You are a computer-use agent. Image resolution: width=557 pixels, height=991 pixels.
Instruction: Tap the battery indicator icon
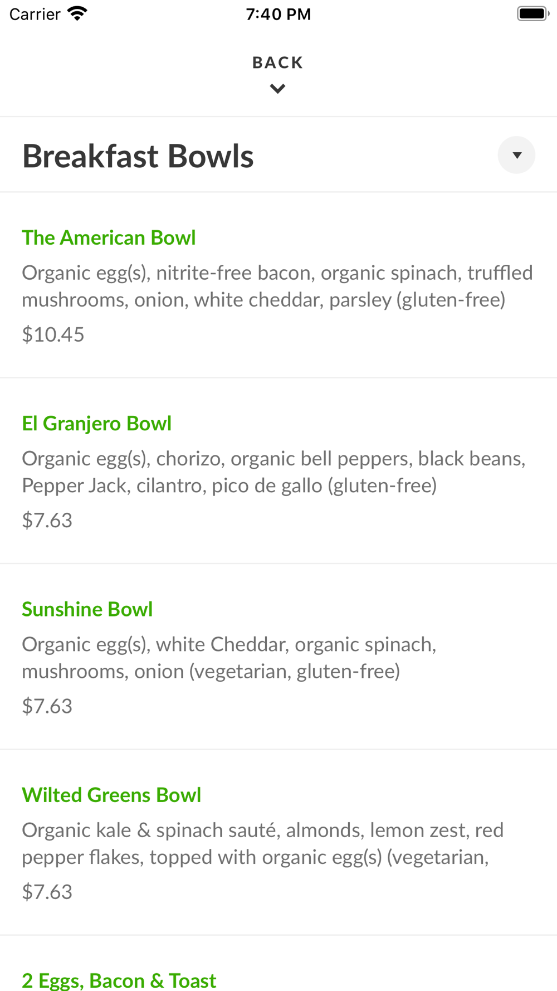point(533,13)
